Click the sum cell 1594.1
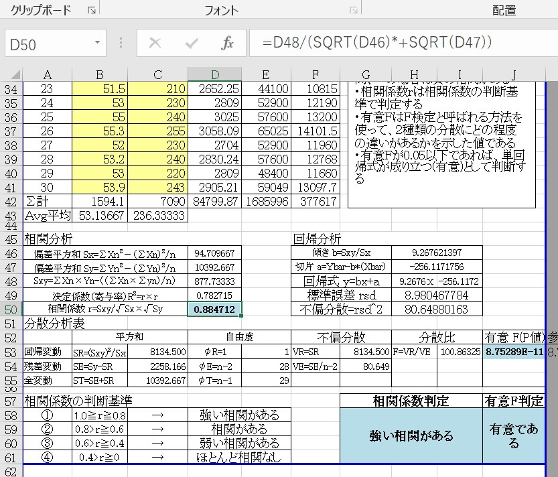 [100, 202]
